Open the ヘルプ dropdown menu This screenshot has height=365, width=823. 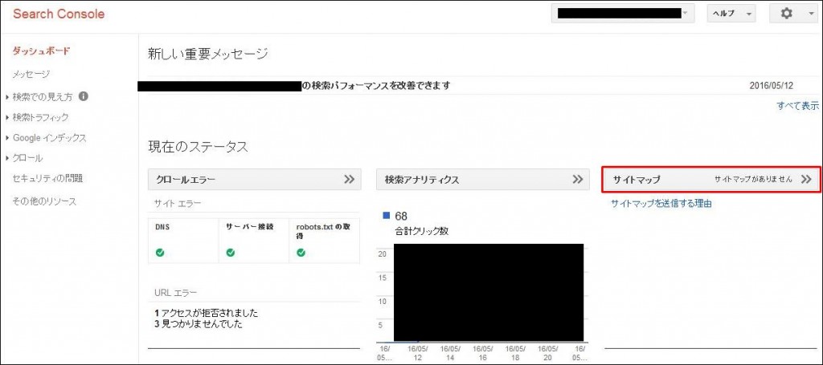click(731, 14)
